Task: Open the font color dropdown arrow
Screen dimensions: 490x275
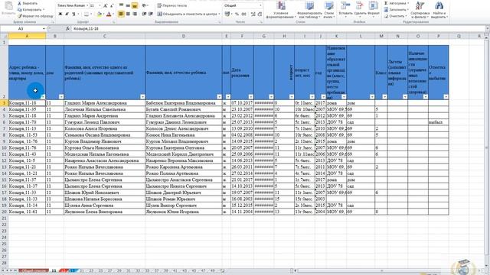Action: [113, 14]
